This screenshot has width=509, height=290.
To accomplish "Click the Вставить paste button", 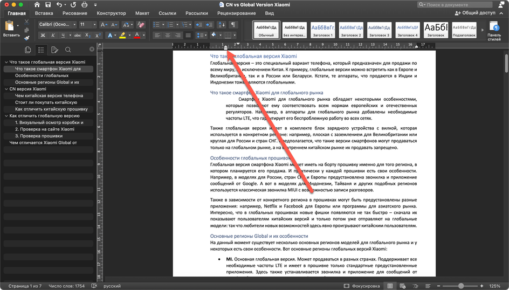I will coord(11,29).
